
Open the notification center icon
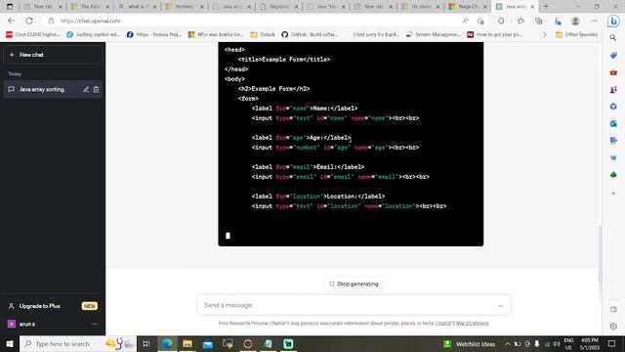coord(612,343)
